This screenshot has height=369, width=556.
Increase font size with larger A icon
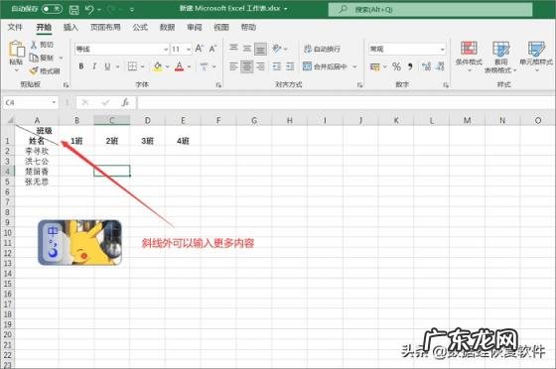[x=200, y=49]
